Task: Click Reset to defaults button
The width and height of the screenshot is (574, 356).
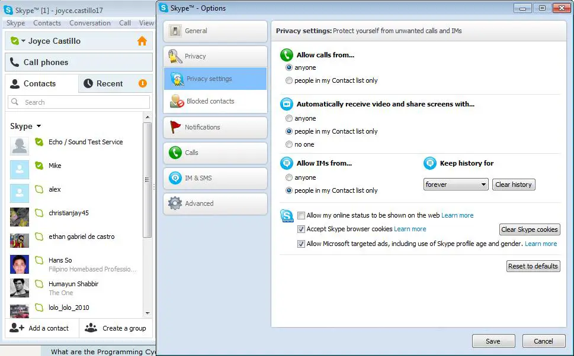Action: coord(533,266)
